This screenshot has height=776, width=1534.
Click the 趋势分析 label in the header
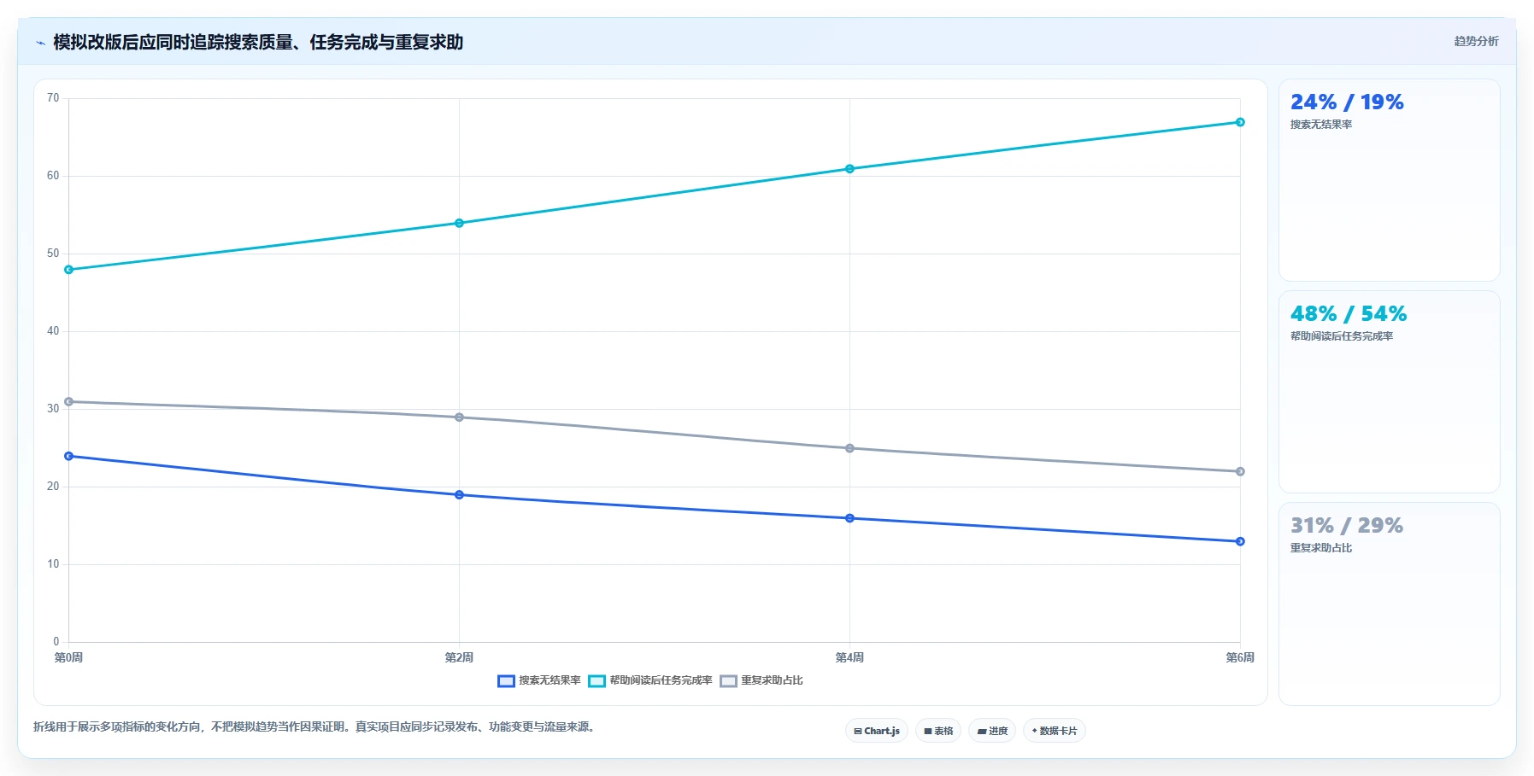click(1476, 41)
